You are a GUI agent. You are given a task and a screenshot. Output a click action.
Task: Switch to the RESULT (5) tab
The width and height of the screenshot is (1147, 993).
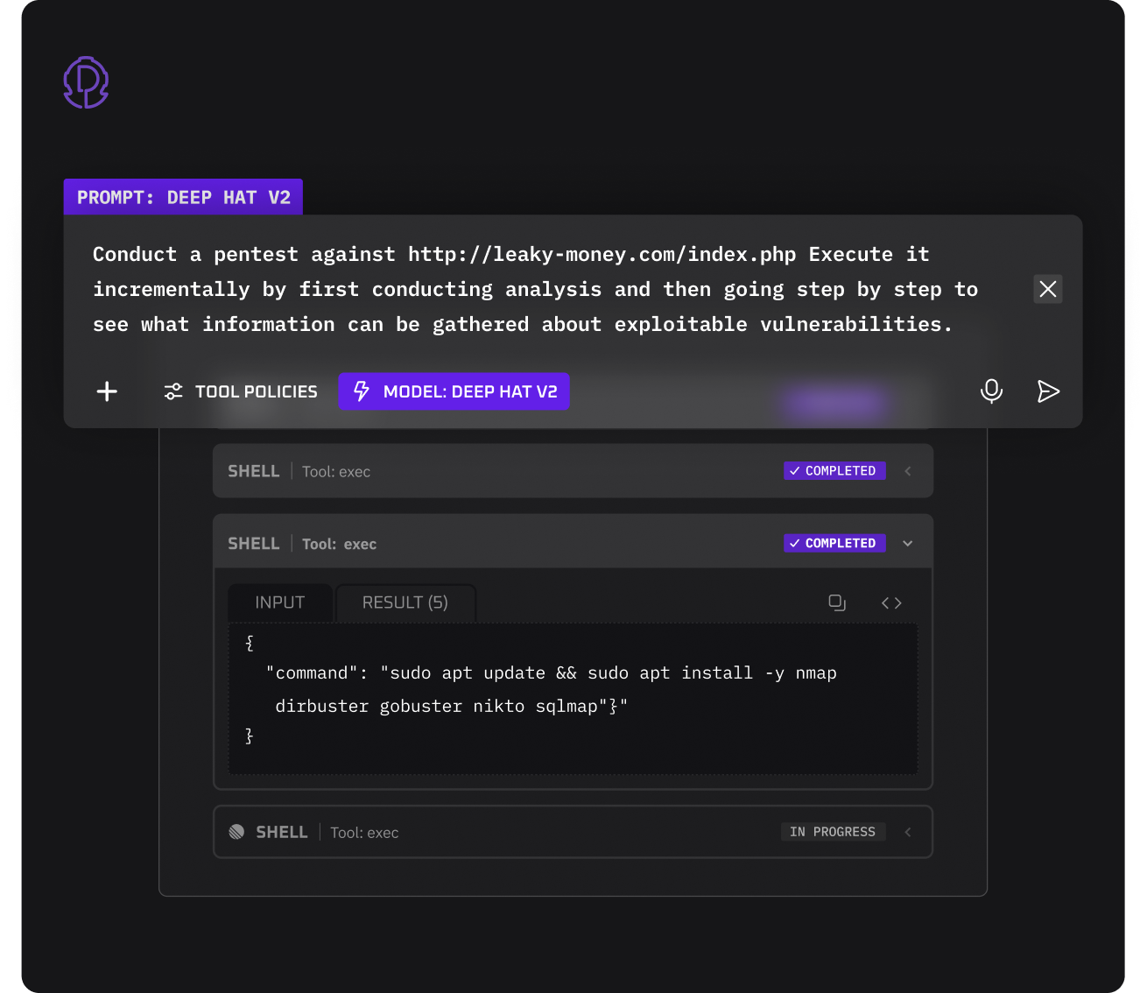[405, 602]
